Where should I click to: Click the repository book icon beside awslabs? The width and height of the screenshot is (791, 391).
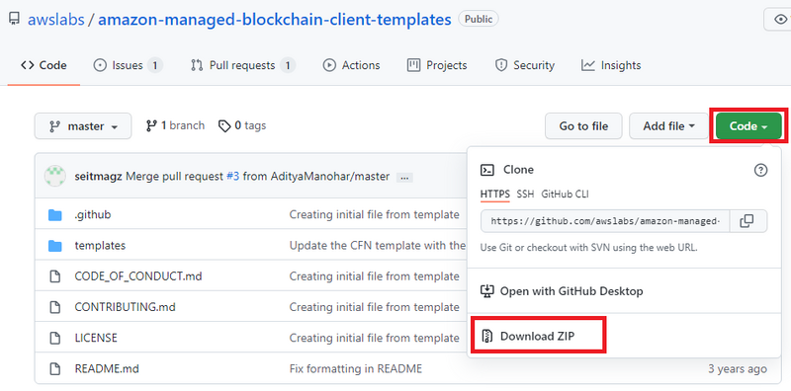[x=15, y=19]
